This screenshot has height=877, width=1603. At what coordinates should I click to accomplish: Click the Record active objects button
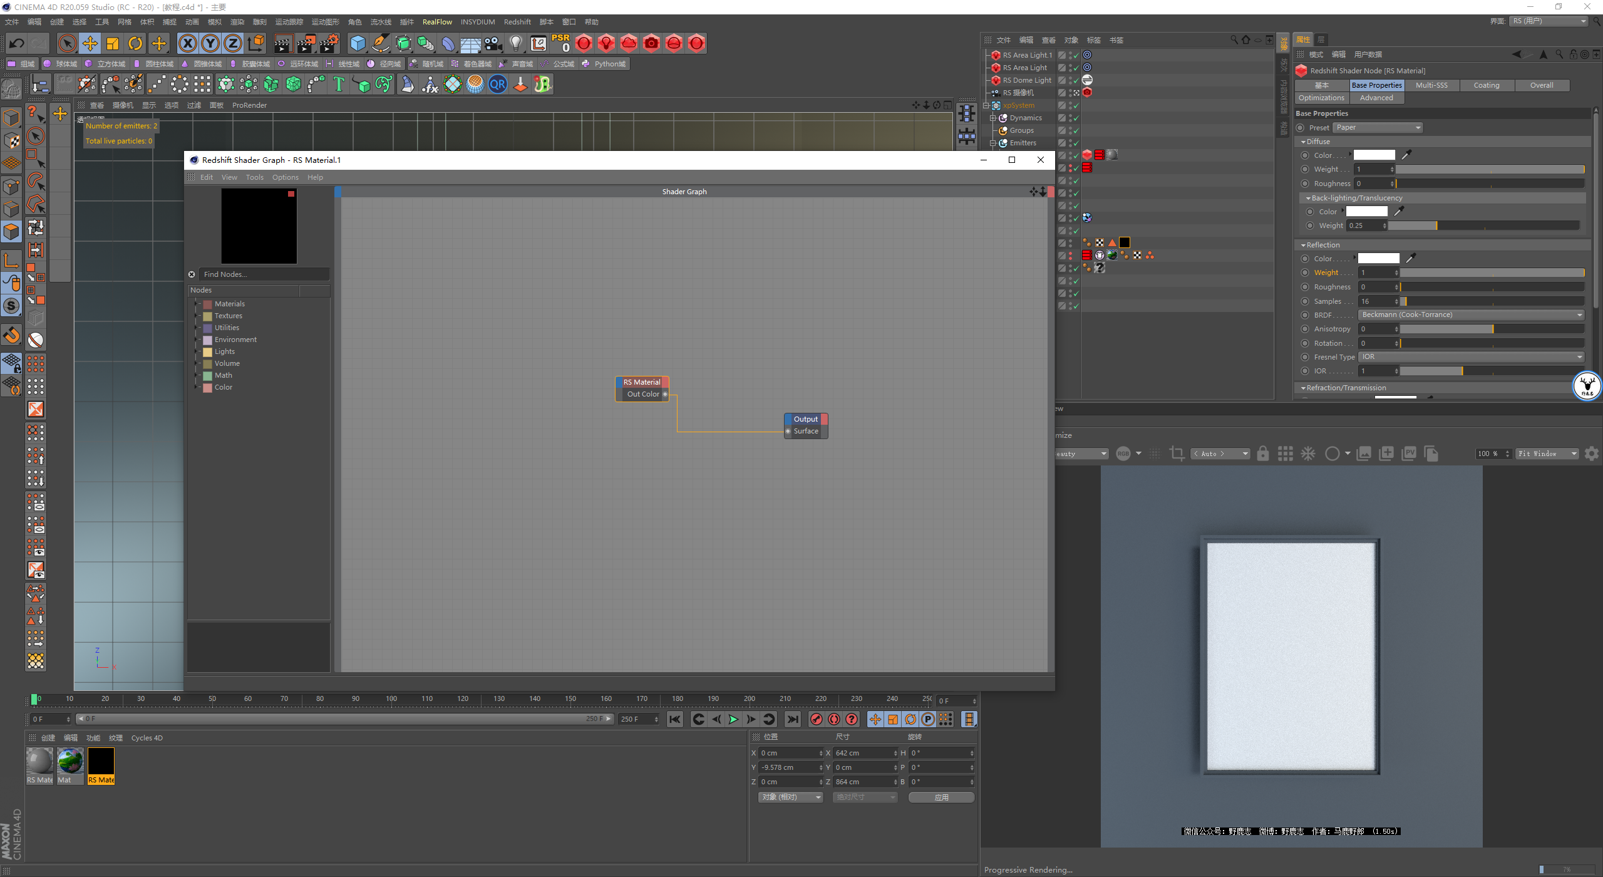pos(816,719)
